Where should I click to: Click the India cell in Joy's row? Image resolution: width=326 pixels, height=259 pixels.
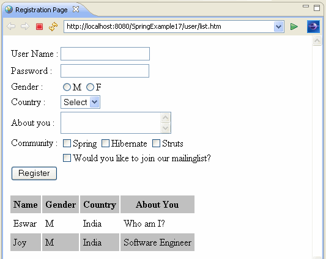click(x=100, y=243)
